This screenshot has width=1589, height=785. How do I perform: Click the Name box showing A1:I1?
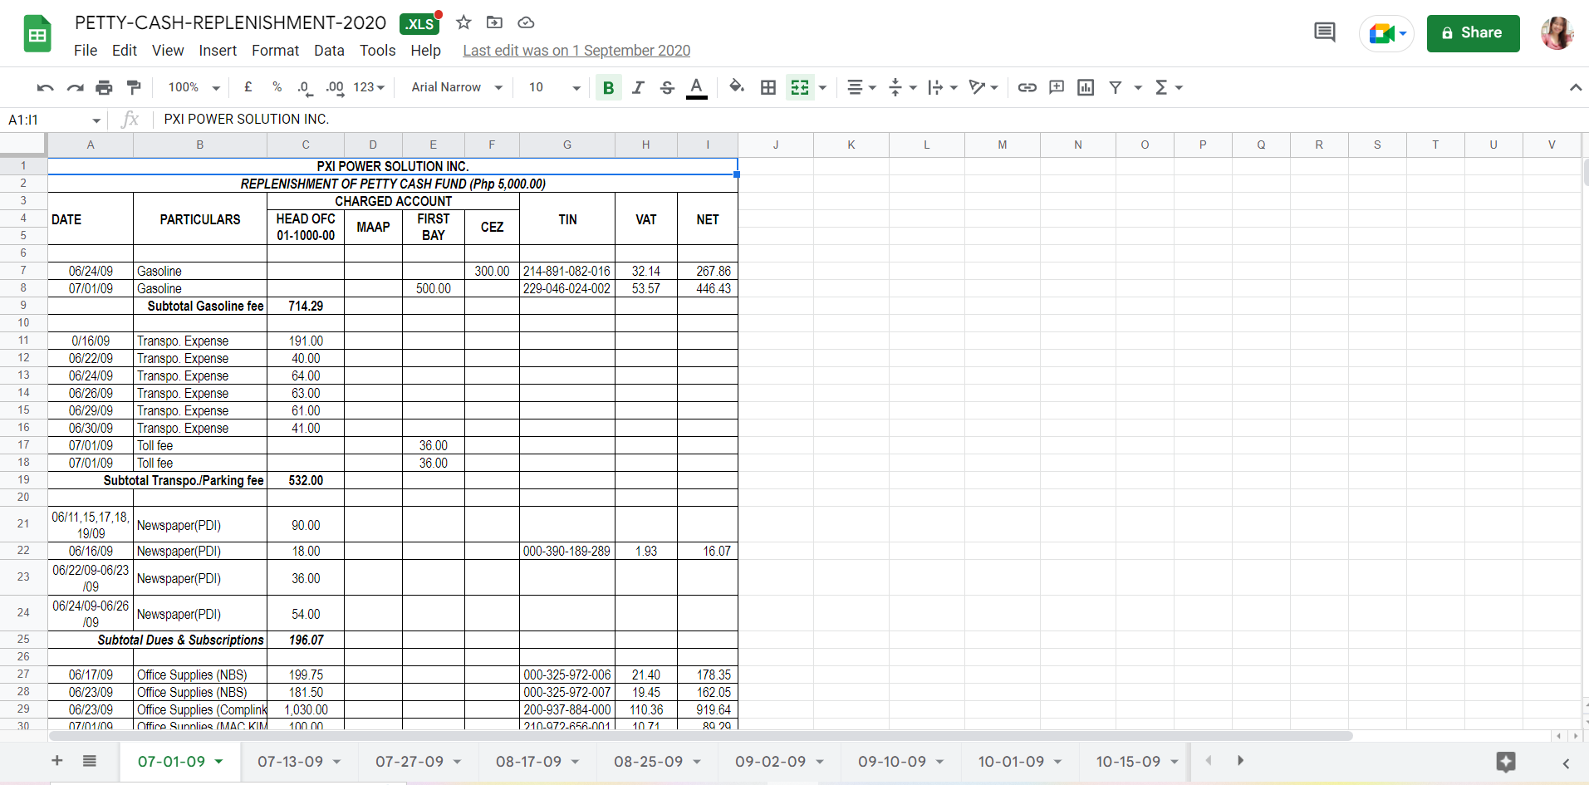(54, 120)
